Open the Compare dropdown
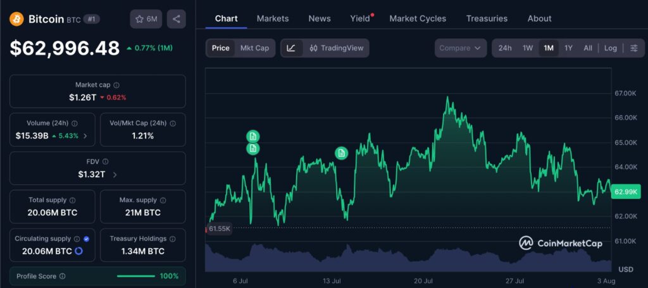Viewport: 648px width, 288px height. click(x=461, y=48)
